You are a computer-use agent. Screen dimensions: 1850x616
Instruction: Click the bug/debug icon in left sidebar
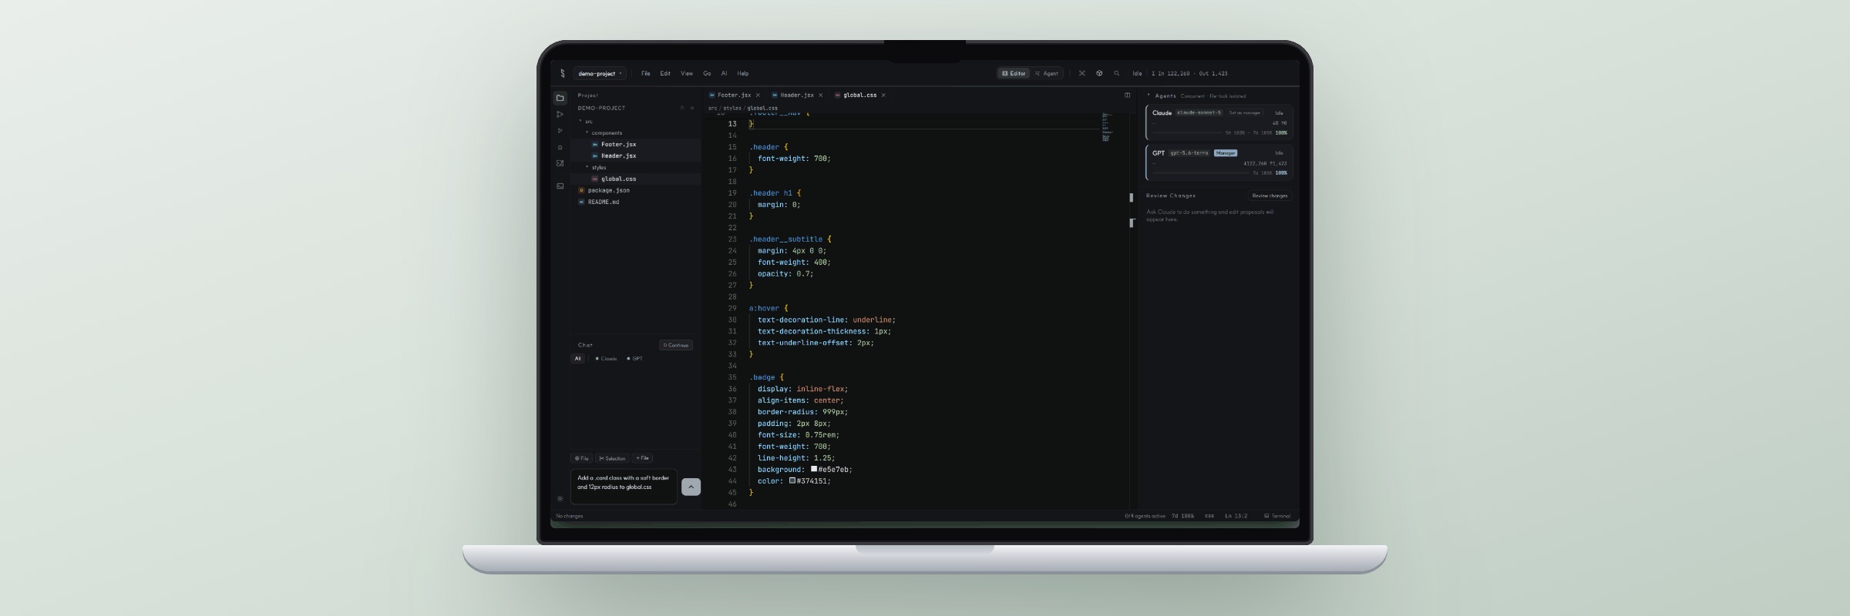click(560, 147)
